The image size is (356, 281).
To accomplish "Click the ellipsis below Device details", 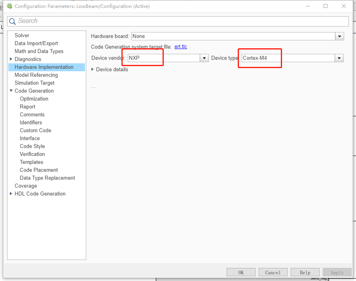I will point(93,87).
